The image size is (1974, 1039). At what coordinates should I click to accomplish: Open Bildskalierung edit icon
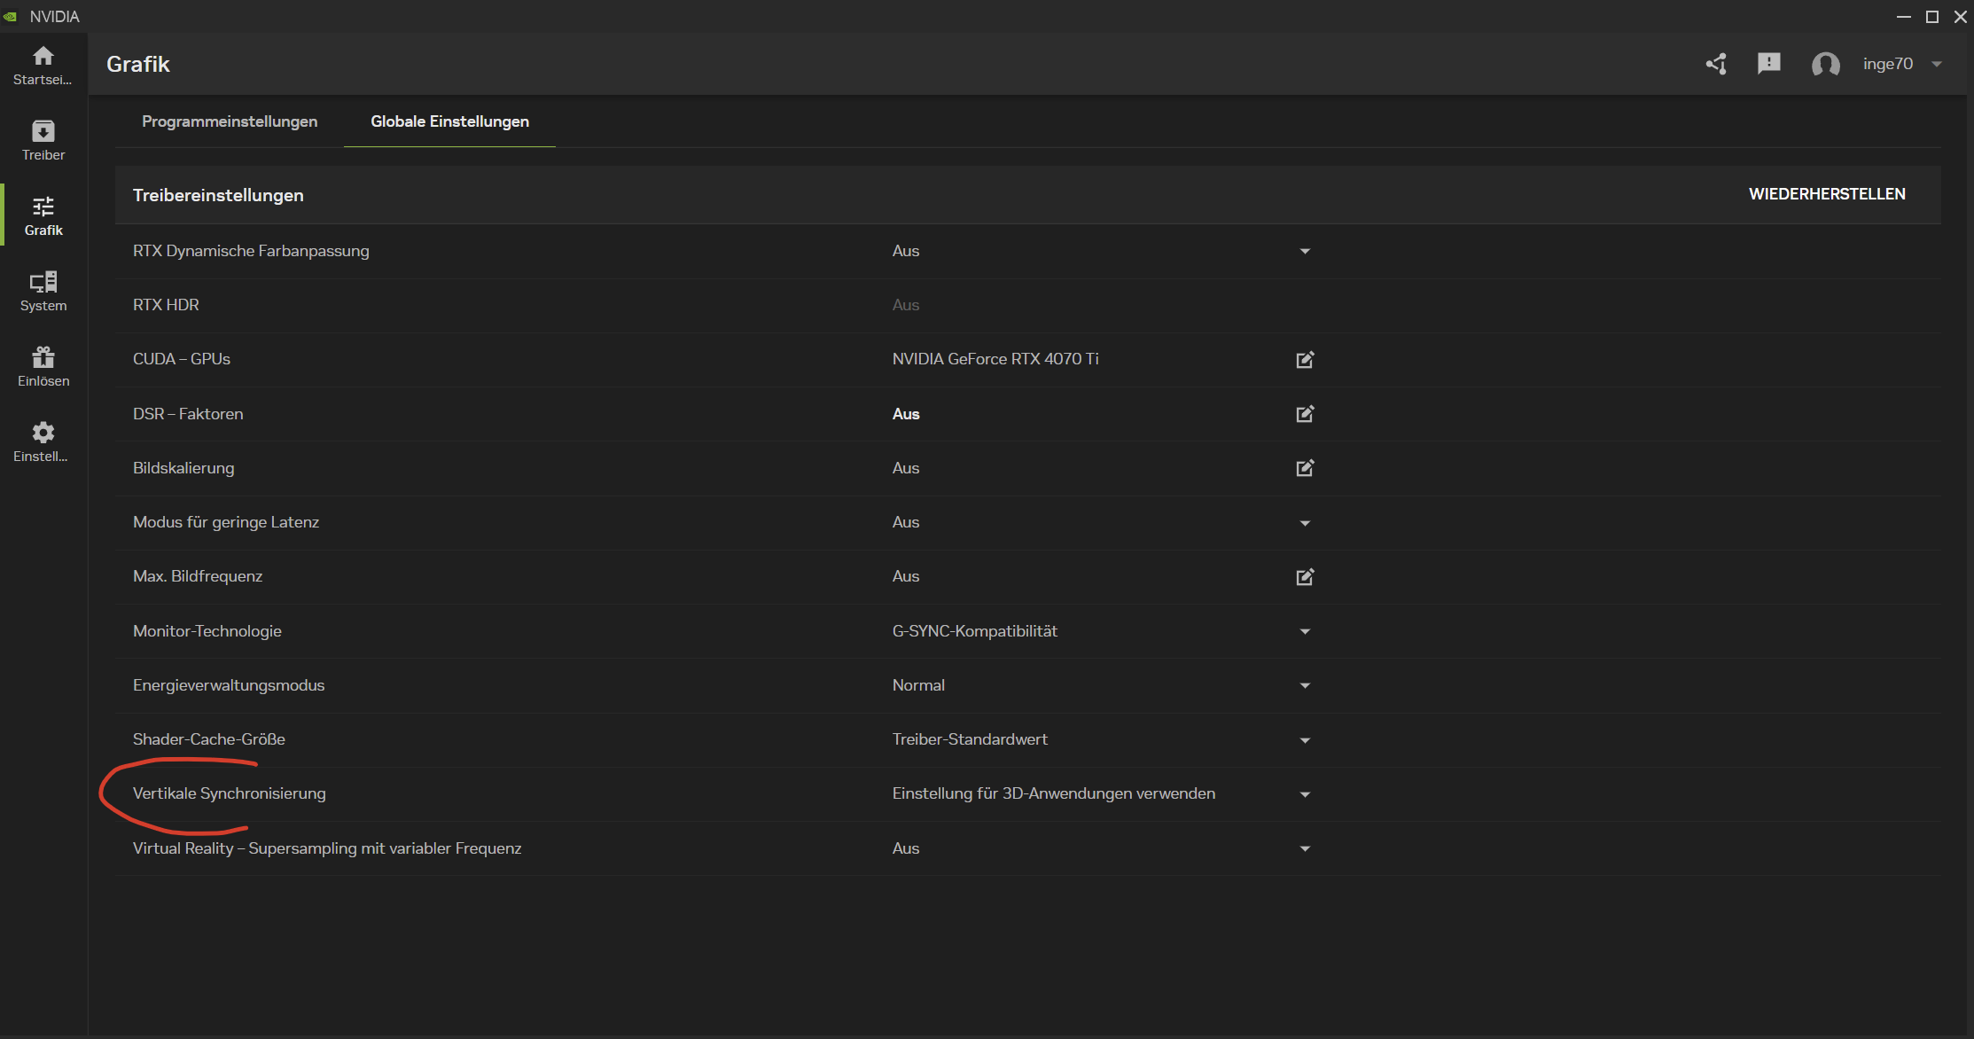1305,468
